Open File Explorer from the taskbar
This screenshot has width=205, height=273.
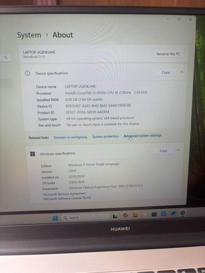click(135, 215)
